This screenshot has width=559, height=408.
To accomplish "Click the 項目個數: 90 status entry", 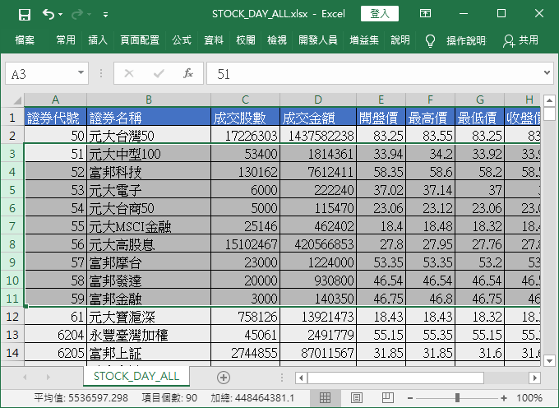I will click(169, 397).
